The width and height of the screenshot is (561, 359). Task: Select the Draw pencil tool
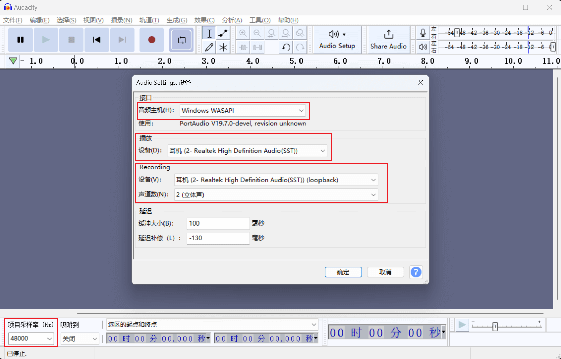[209, 47]
